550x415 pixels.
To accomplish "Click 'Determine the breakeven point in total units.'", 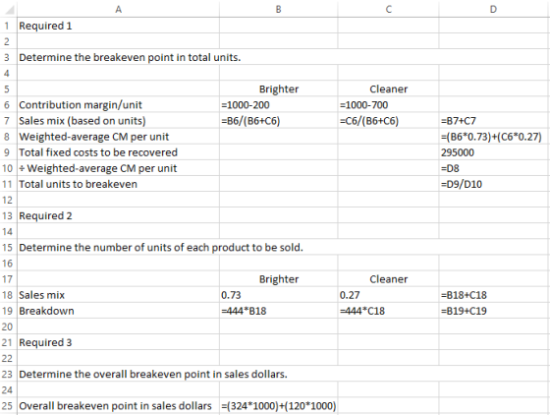I will (x=130, y=57).
